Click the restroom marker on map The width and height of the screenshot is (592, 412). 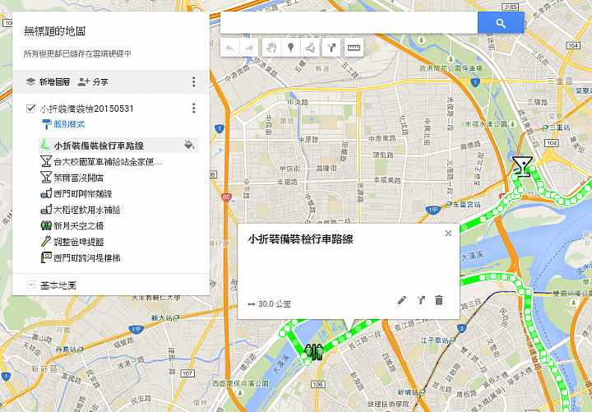click(314, 352)
